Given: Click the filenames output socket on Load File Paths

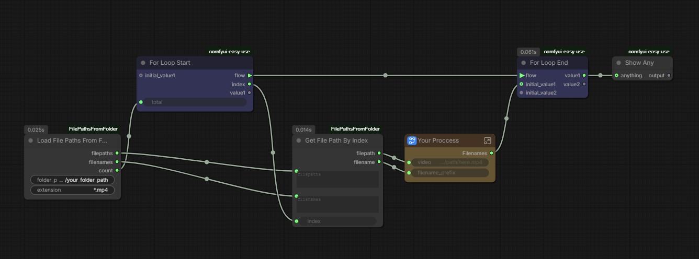Looking at the screenshot, I should point(117,162).
